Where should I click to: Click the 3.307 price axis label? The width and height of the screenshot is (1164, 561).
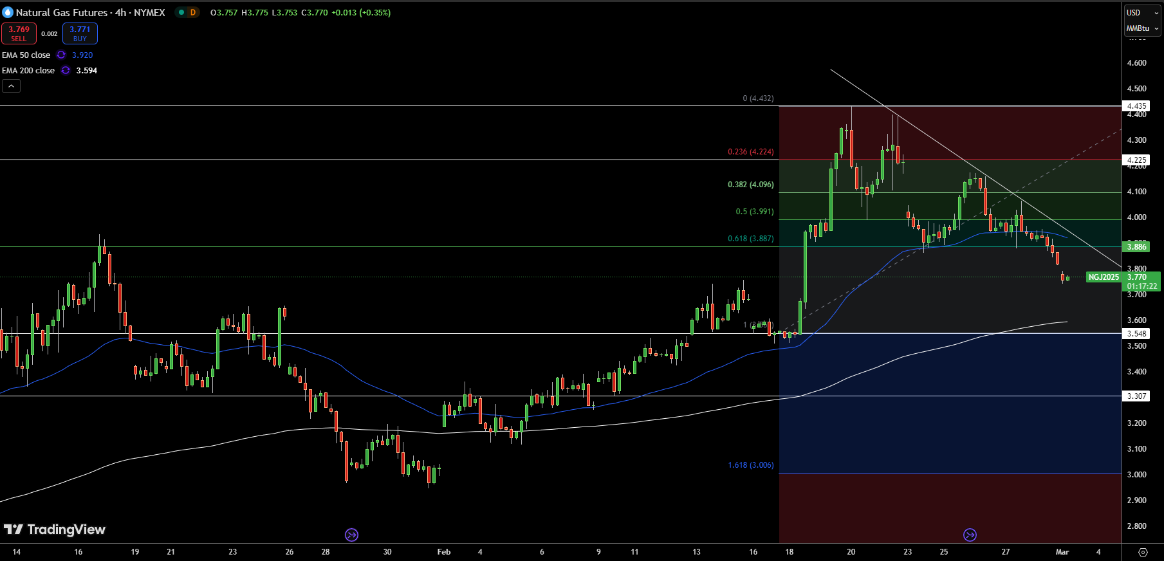coord(1136,396)
